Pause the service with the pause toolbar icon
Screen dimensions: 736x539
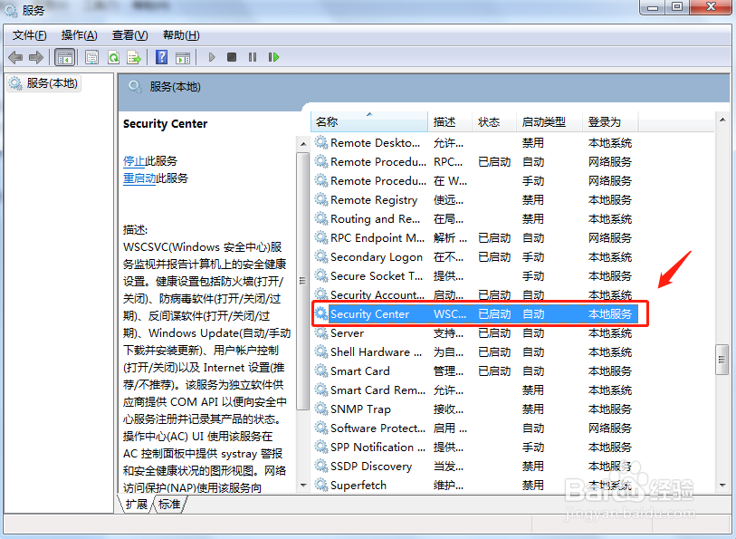click(x=254, y=56)
